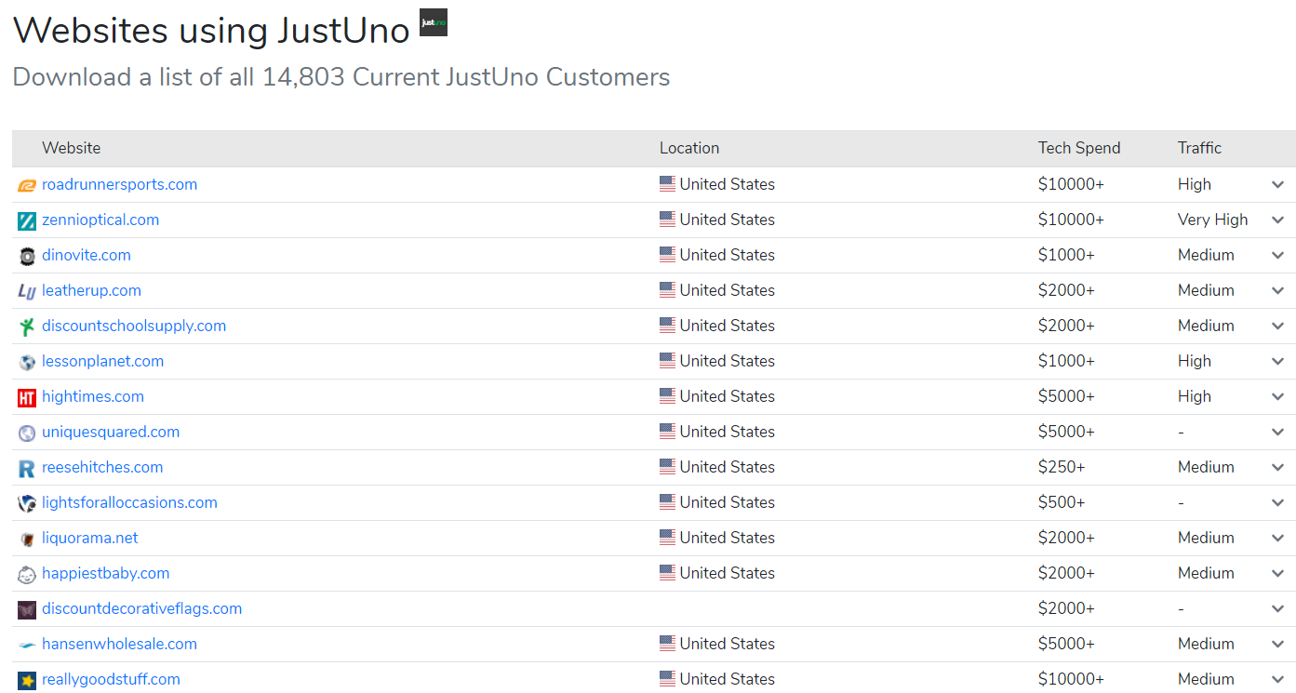This screenshot has width=1296, height=693.
Task: Expand the hansenwholesale.com row chevron
Action: click(1277, 645)
